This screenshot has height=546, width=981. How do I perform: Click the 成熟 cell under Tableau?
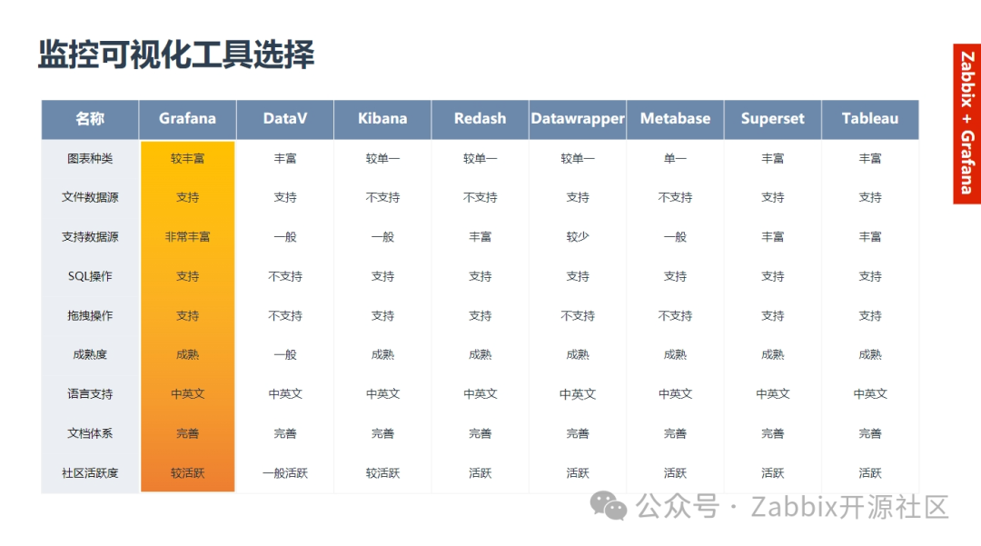coord(870,355)
